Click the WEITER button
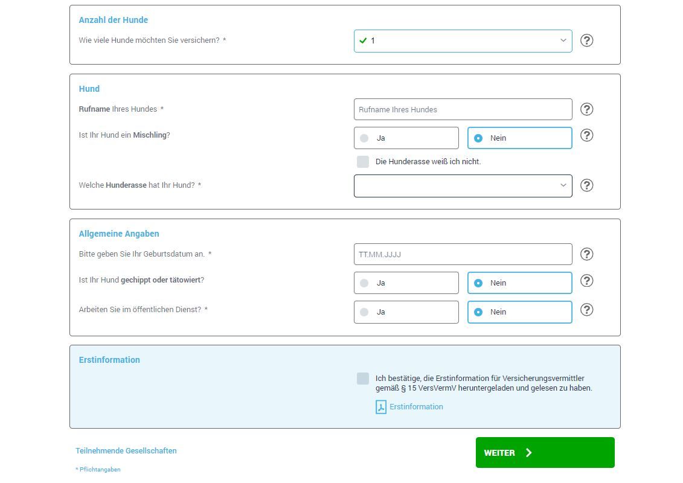This screenshot has width=683, height=483. (544, 452)
